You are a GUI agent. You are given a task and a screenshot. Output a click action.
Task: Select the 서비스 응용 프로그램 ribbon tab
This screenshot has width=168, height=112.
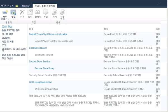click(45, 6)
